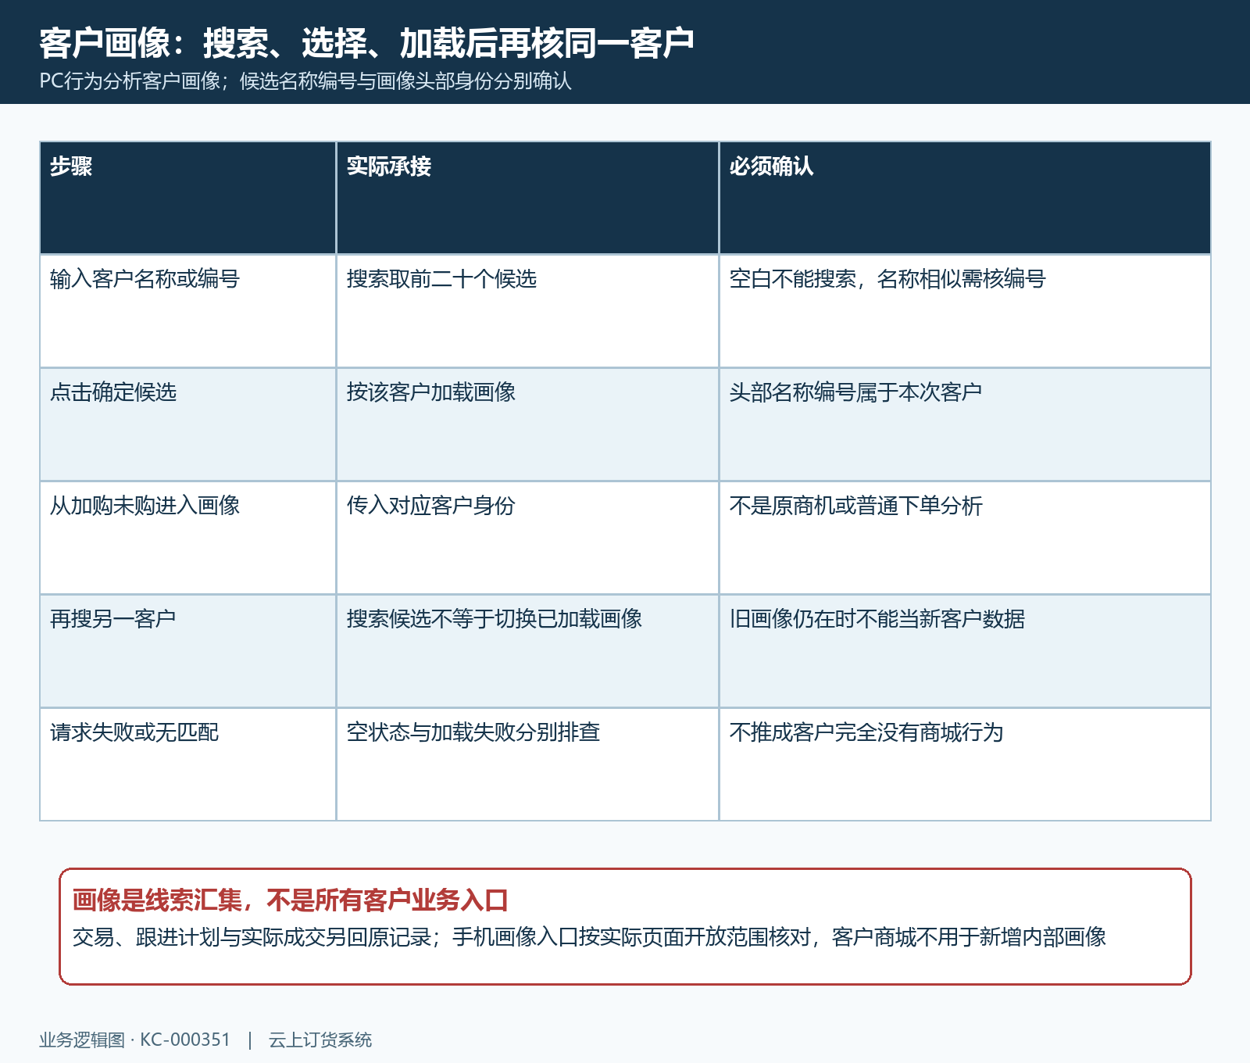Image resolution: width=1250 pixels, height=1063 pixels.
Task: Select the 步骤 column header
Action: coord(187,198)
